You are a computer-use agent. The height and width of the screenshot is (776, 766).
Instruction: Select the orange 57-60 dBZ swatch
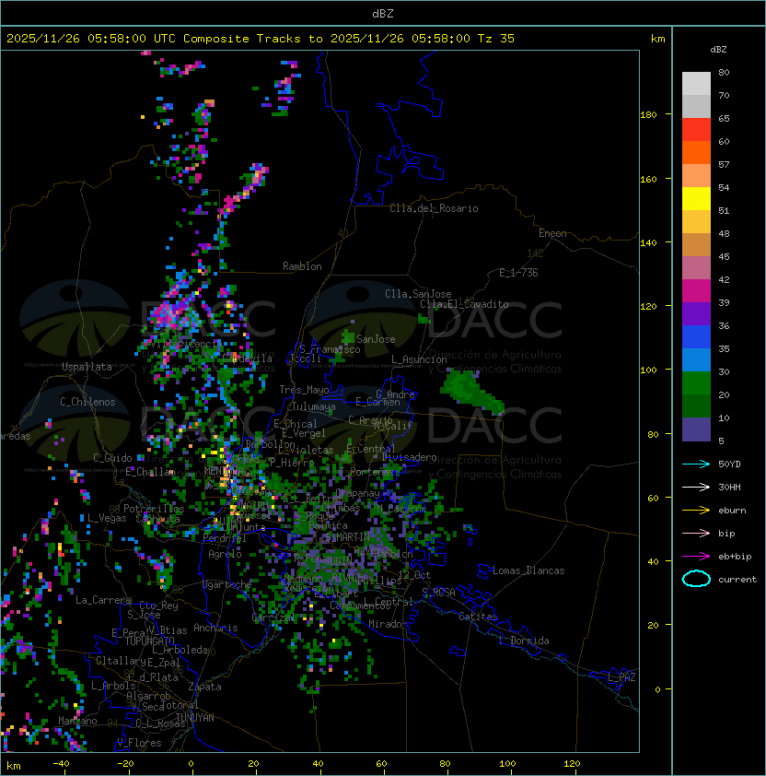pos(696,153)
